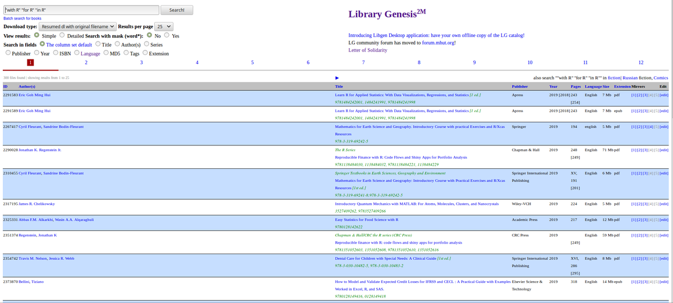Screen dimensions: 673x303
Task: Click [edit] for Elsevier Science & Technology row
Action: pos(664,281)
